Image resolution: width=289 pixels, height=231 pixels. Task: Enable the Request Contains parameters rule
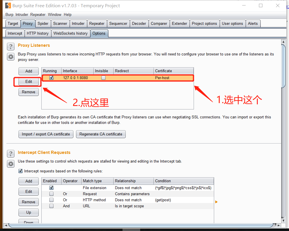click(51, 194)
